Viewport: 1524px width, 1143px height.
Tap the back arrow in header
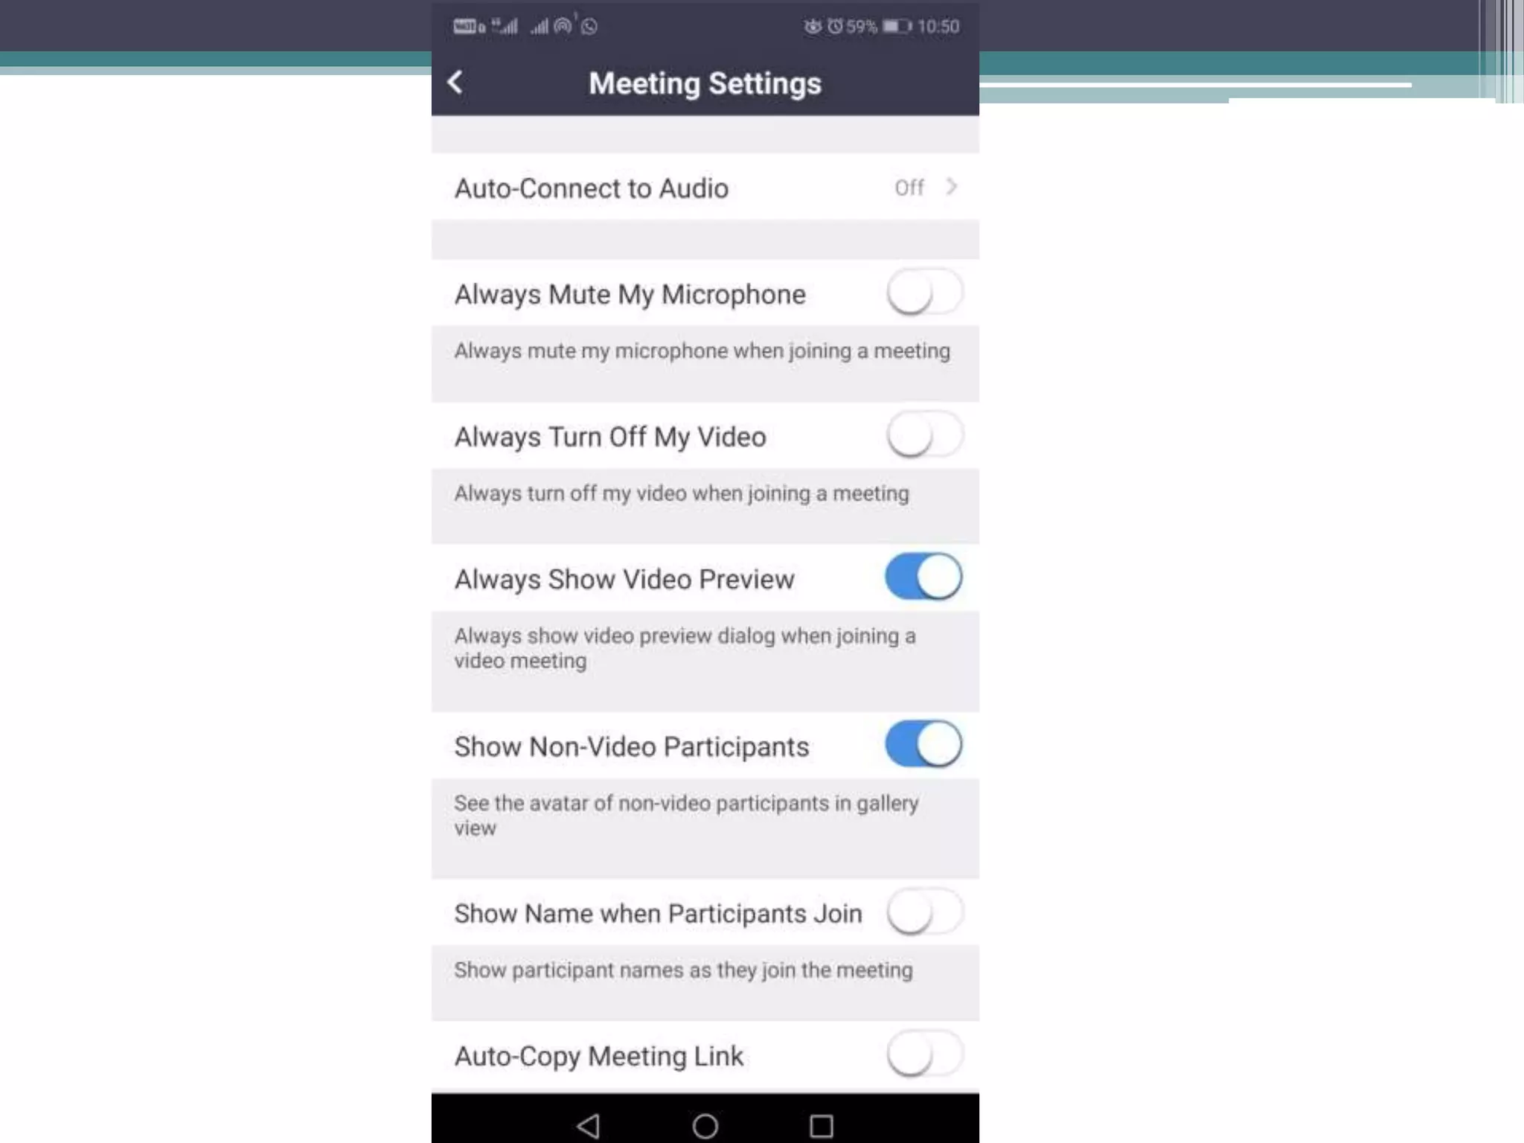pos(455,82)
